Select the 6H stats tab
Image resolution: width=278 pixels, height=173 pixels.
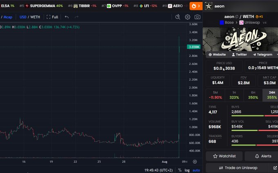click(x=253, y=95)
